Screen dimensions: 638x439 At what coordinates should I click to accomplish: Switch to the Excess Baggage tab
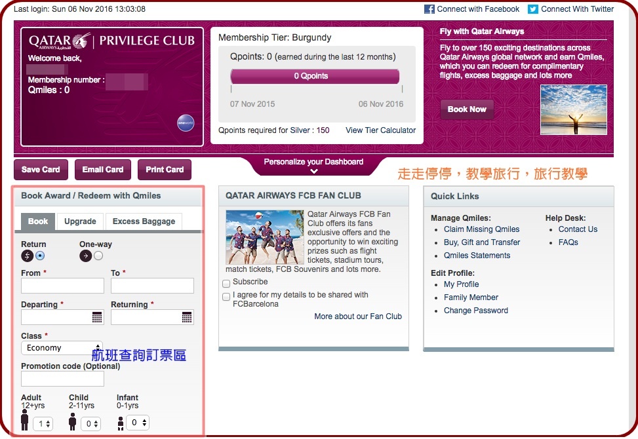coord(144,221)
